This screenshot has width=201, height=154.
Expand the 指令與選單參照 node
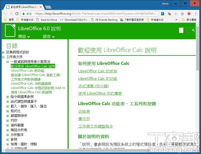[x=8, y=97]
